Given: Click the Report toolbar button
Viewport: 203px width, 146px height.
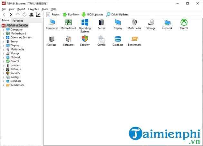Looking at the screenshot, I should pyautogui.click(x=53, y=14).
